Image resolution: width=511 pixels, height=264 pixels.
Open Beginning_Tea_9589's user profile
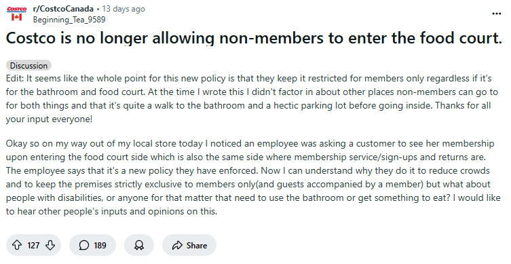[x=69, y=20]
